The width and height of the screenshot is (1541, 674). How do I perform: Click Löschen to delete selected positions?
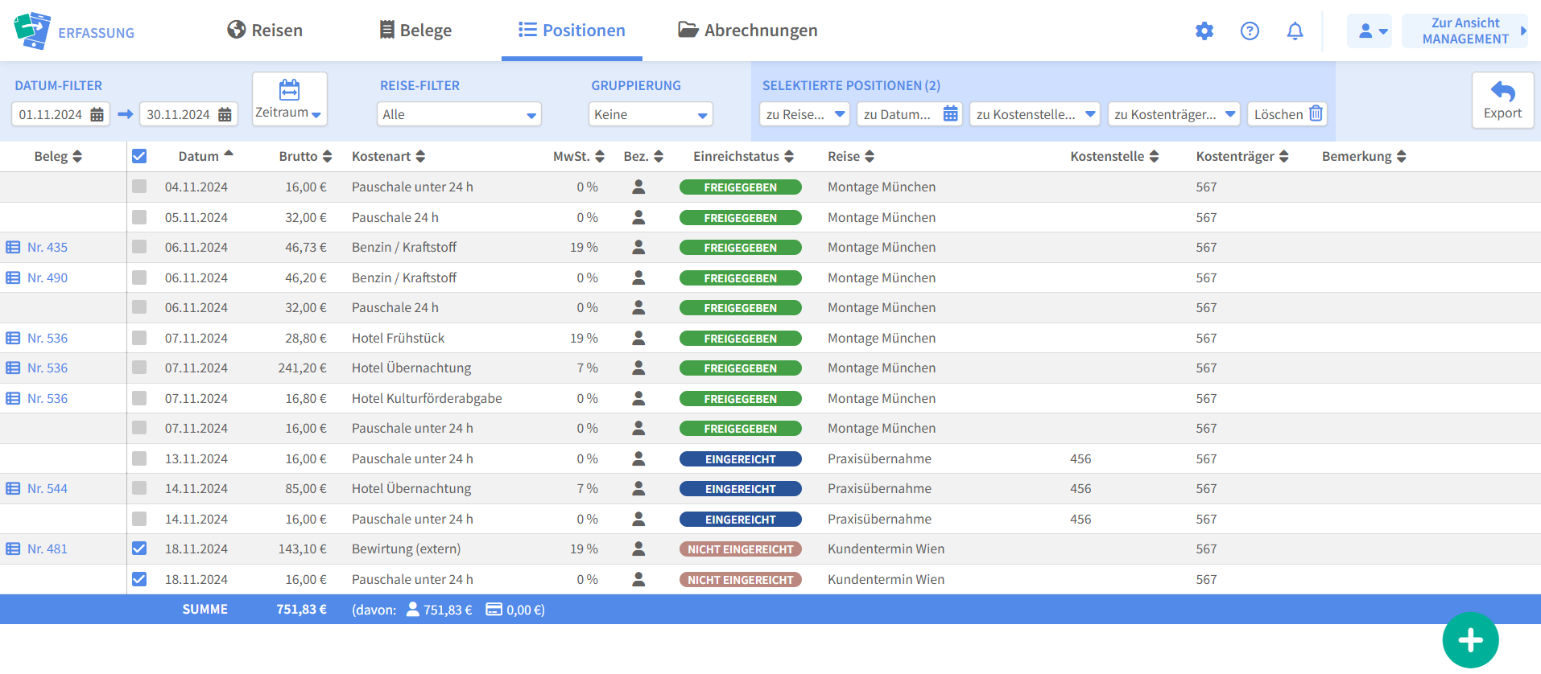pyautogui.click(x=1287, y=114)
